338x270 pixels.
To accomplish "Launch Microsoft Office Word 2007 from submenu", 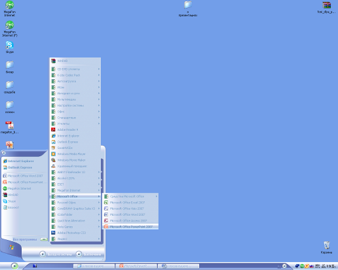I will click(x=130, y=214).
